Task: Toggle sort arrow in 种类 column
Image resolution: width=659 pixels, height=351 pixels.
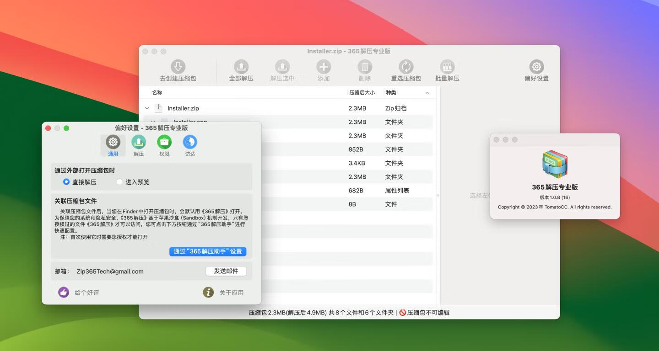Action: point(427,93)
